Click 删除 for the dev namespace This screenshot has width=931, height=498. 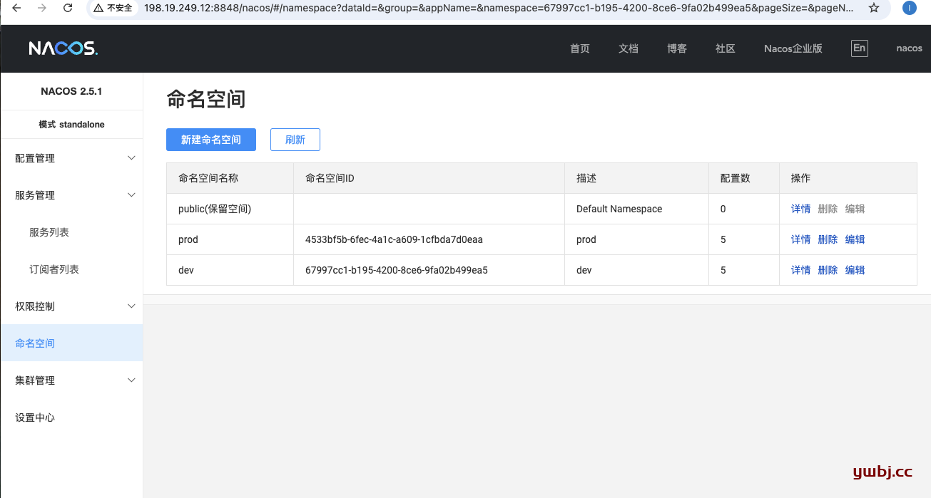tap(828, 270)
